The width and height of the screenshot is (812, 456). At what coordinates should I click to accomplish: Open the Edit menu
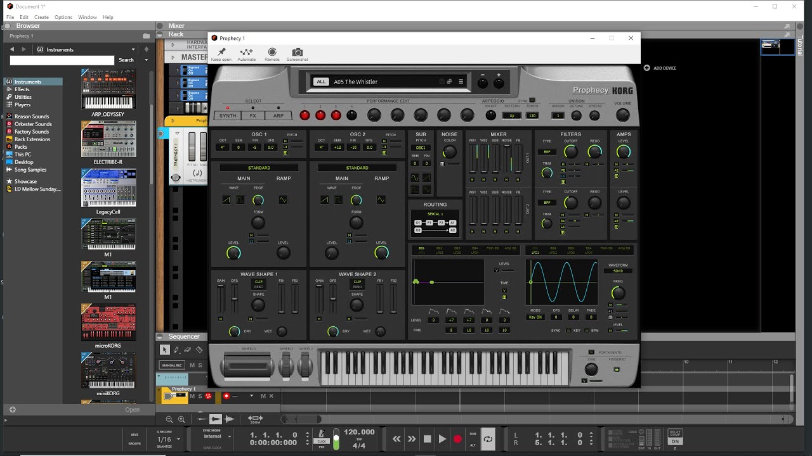[24, 17]
